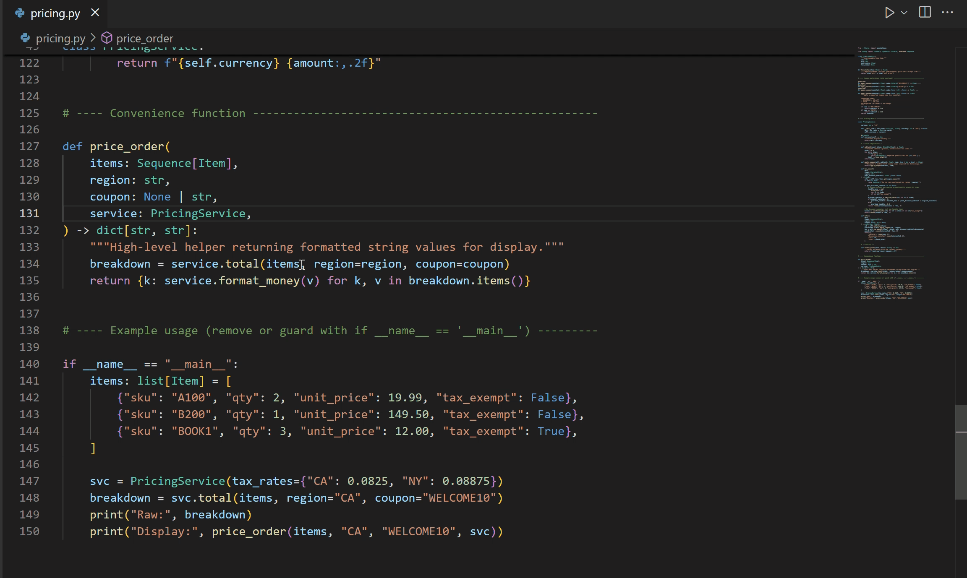Click the Split Editor Right icon

925,12
